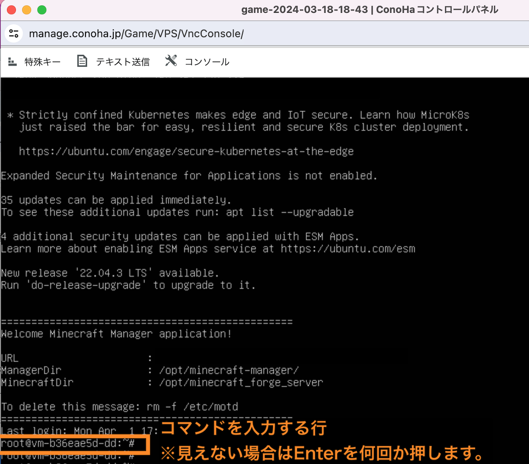The width and height of the screenshot is (529, 464).
Task: Open the site permissions icon in the address bar
Action: (14, 33)
